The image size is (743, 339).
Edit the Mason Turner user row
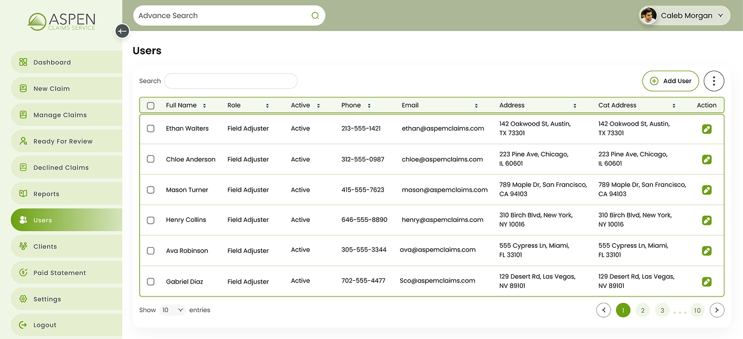pyautogui.click(x=707, y=190)
